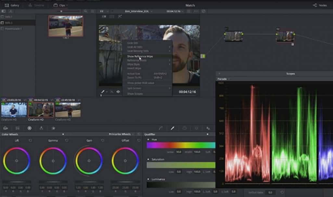Open the Curves palette icon
Screen dimensions: 333x197
160,128
